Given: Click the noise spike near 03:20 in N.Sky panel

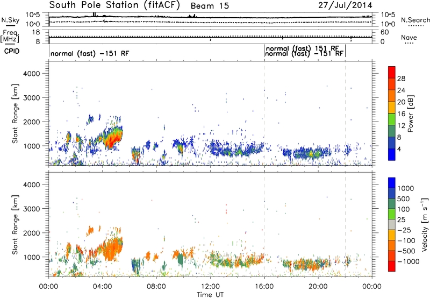Looking at the screenshot, I should [94, 15].
